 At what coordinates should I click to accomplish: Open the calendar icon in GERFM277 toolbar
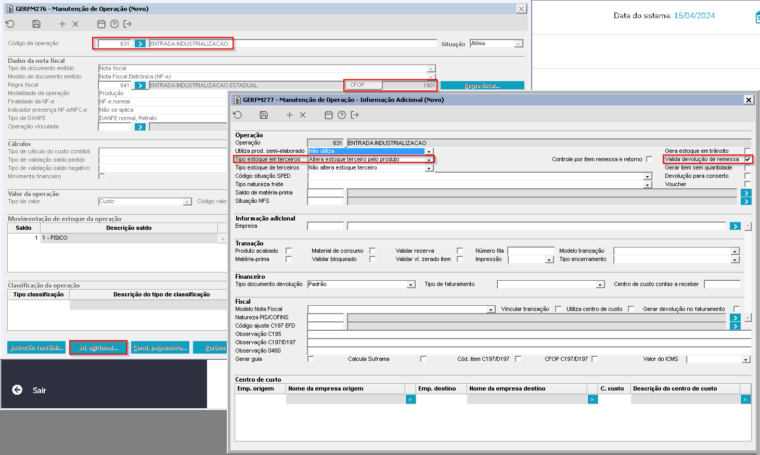[x=329, y=115]
